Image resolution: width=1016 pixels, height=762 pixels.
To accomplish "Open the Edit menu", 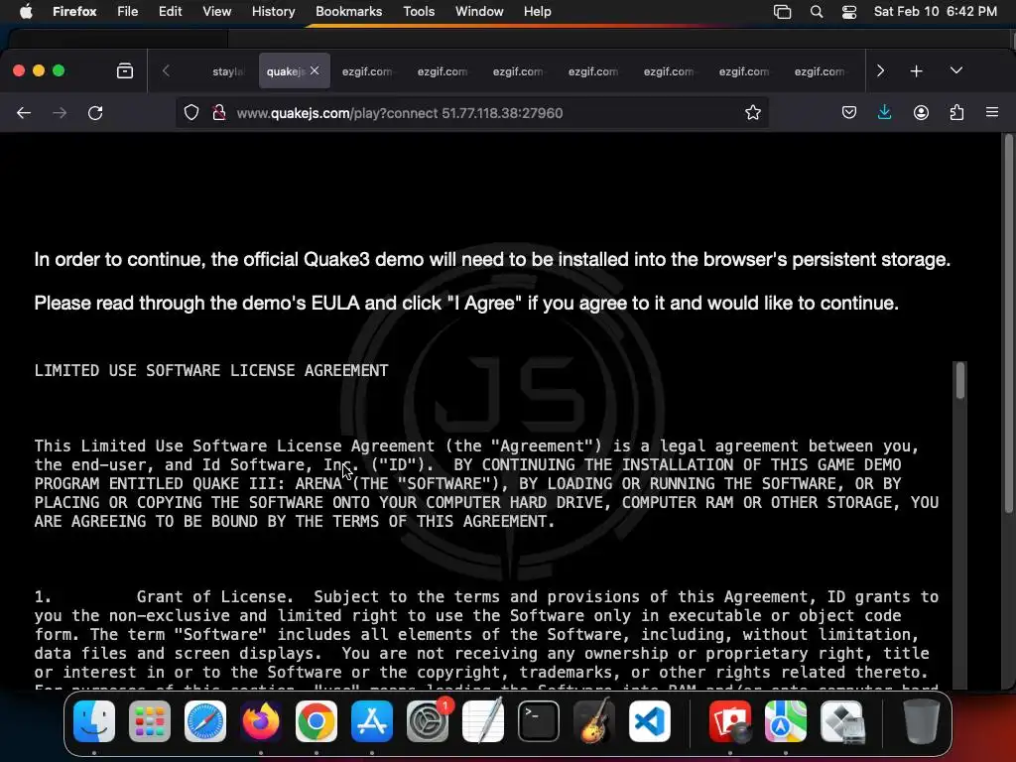I will (170, 11).
